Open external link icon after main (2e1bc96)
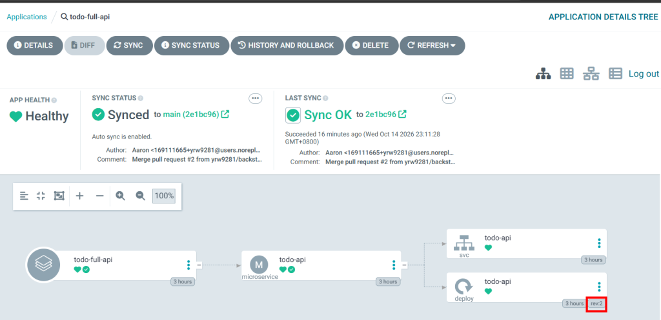661x320 pixels. 225,114
